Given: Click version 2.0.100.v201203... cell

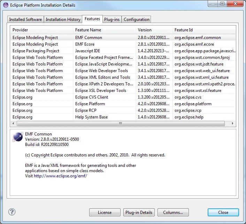Looking at the screenshot, I should pos(153,84).
